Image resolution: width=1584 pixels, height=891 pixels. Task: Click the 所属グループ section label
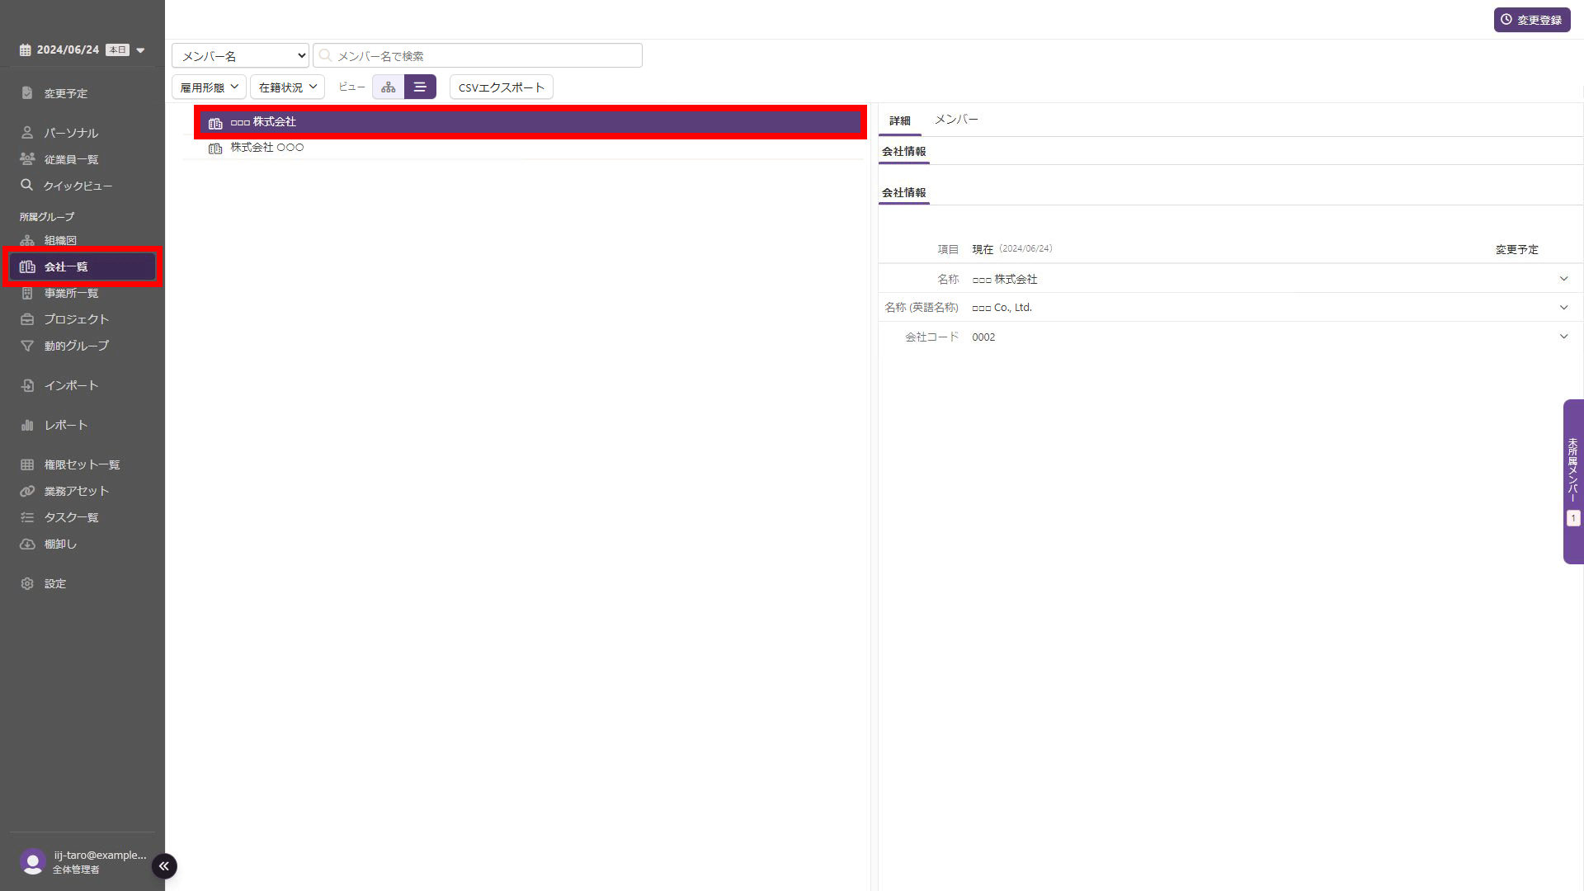coord(47,216)
